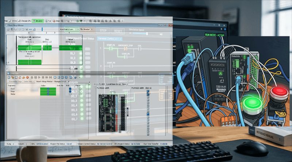This screenshot has height=162, width=292.
Task: Toggle the Force checkbox for Start
Action: [x=80, y=89]
